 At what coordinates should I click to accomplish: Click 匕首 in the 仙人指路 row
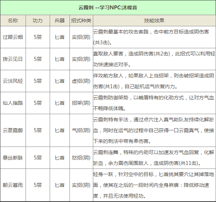click(x=60, y=103)
